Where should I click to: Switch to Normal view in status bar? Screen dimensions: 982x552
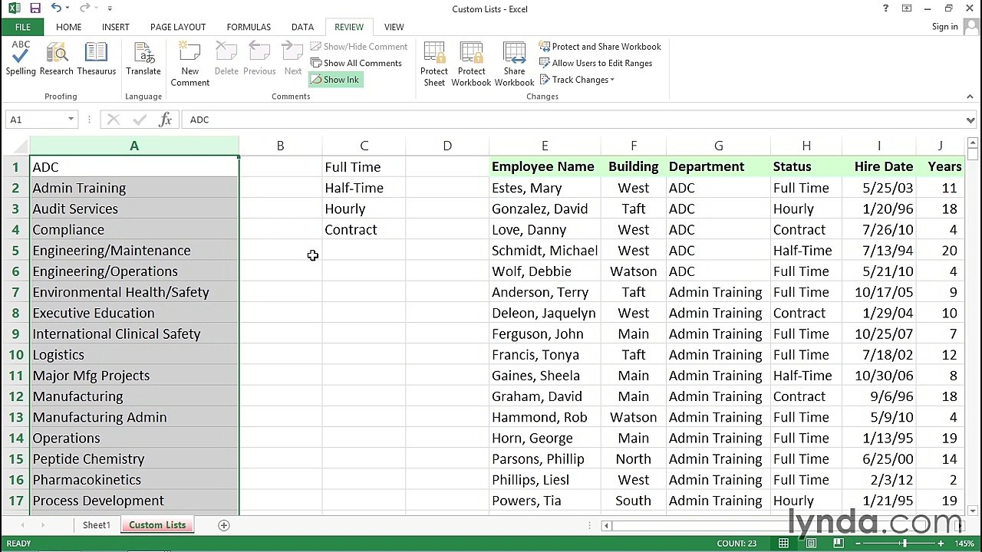[783, 544]
